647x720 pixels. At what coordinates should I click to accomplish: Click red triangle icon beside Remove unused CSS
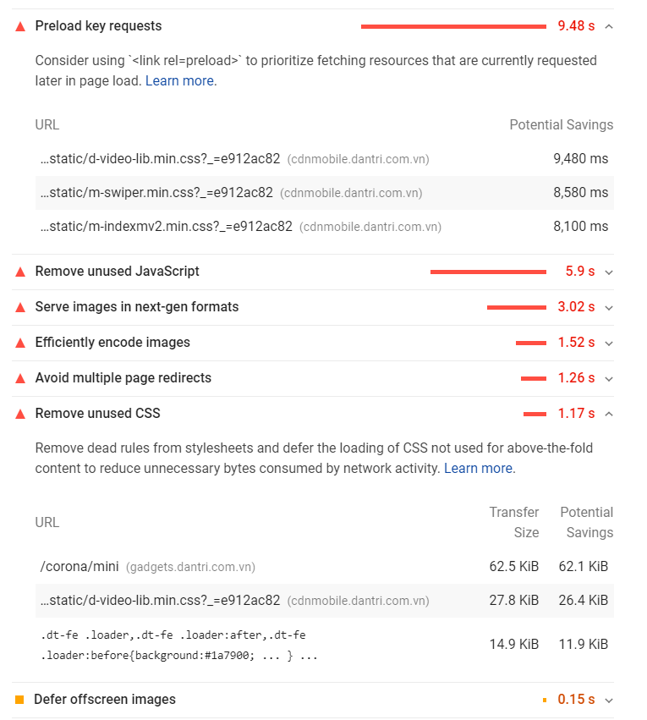tap(20, 414)
